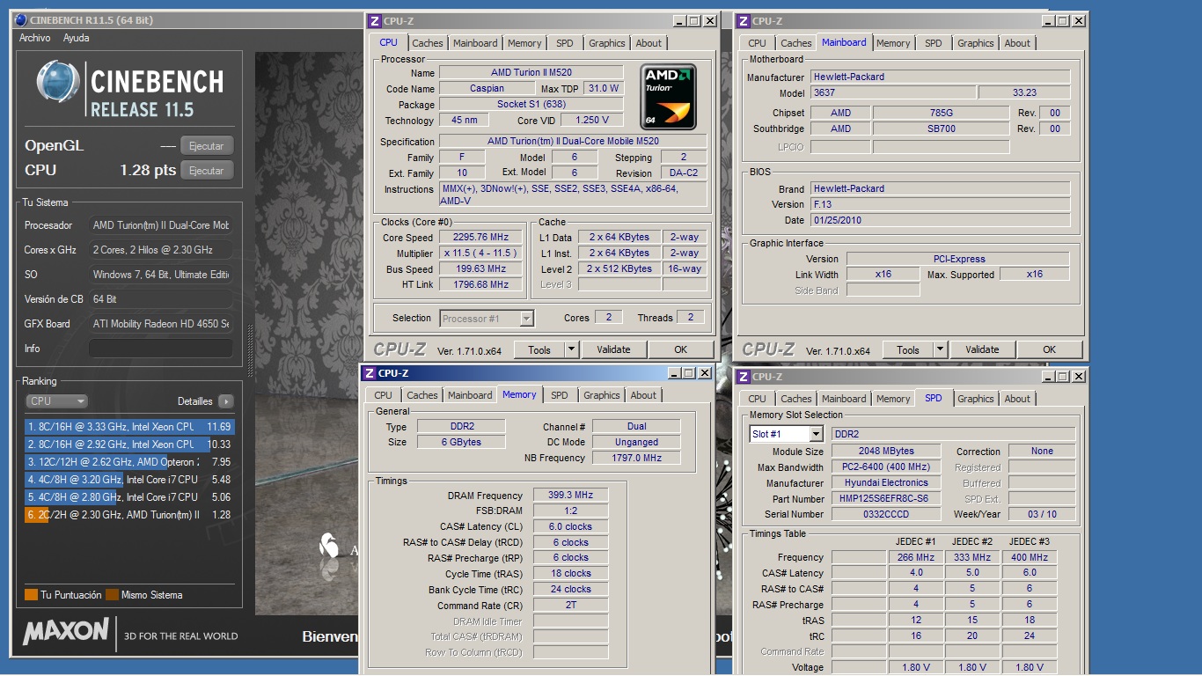1202x676 pixels.
Task: Click the CPU-Z icon in Mainboard window title
Action: click(x=744, y=21)
